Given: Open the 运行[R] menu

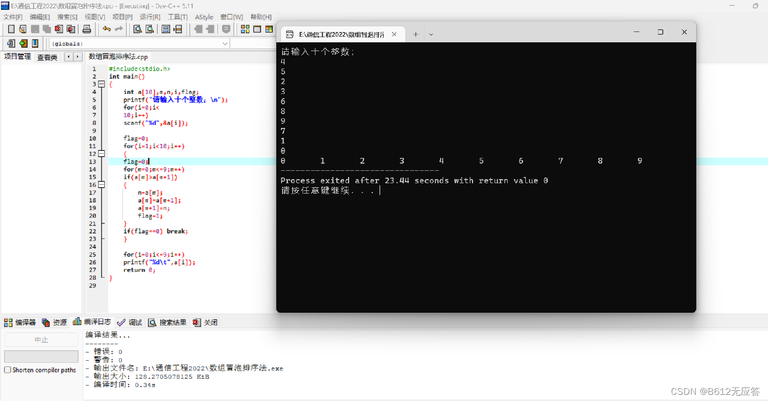Looking at the screenshot, I should (x=150, y=17).
